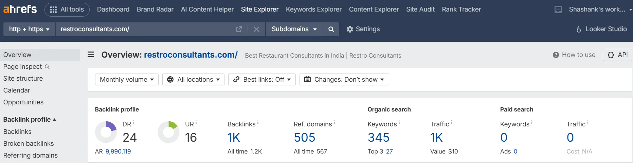
Task: Open Monthly volume dropdown
Action: 127,79
